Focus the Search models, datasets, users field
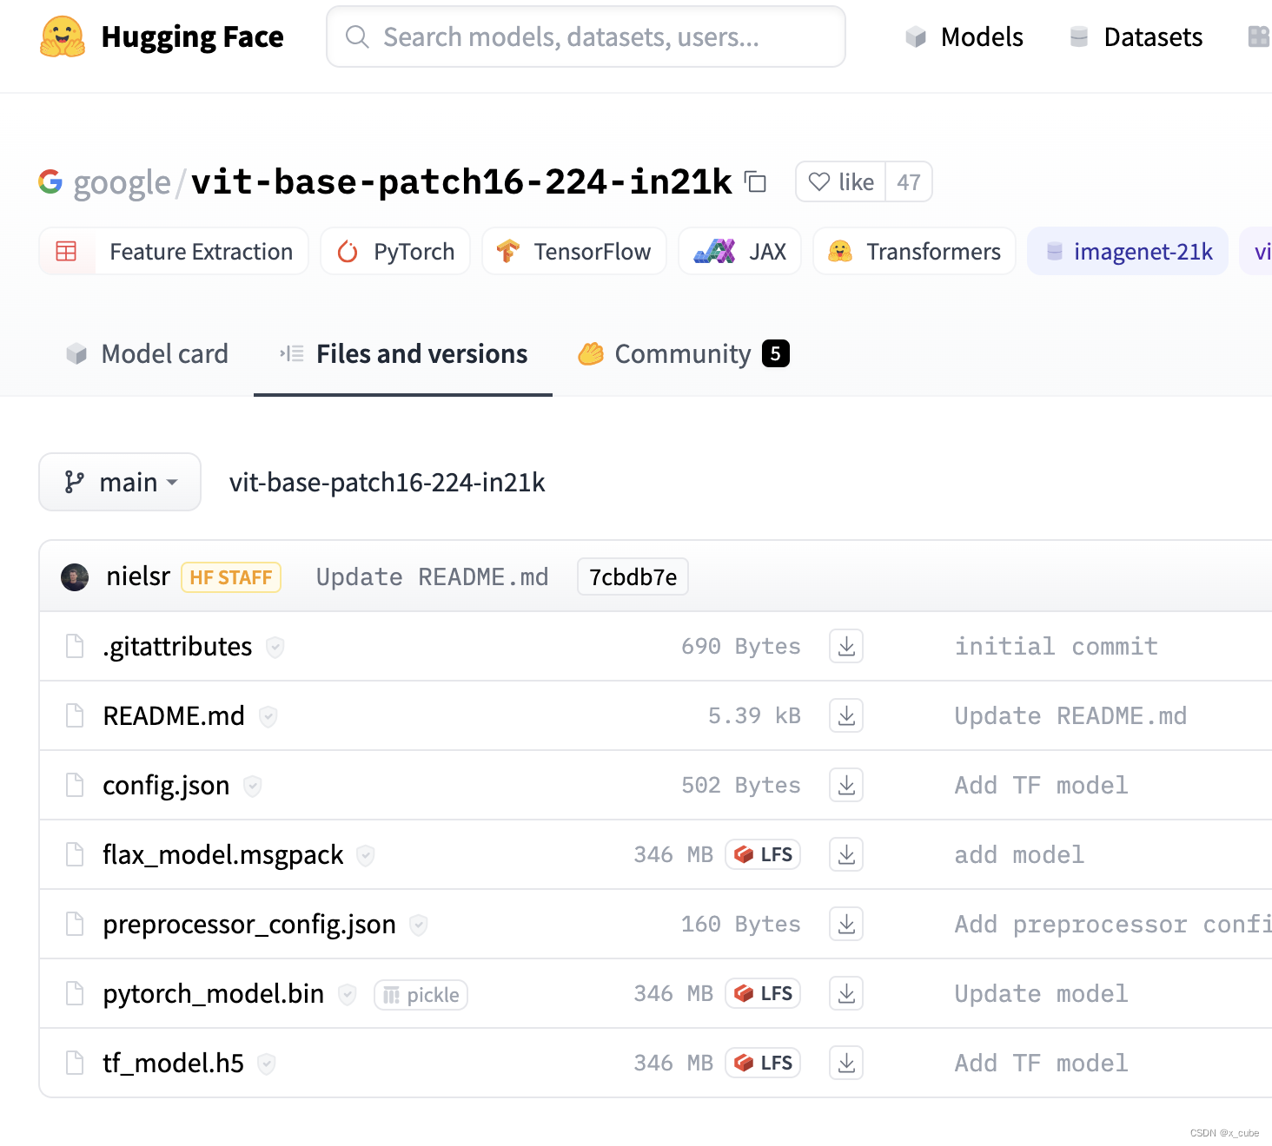This screenshot has height=1146, width=1272. pyautogui.click(x=586, y=36)
